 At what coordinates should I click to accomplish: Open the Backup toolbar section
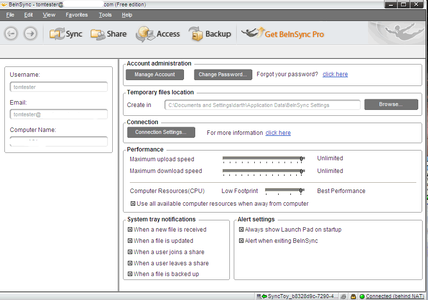210,34
